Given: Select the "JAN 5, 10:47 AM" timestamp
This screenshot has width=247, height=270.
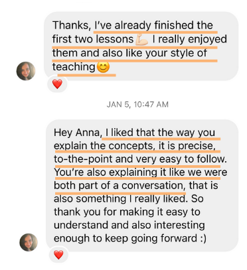Looking at the screenshot, I should pos(137,104).
